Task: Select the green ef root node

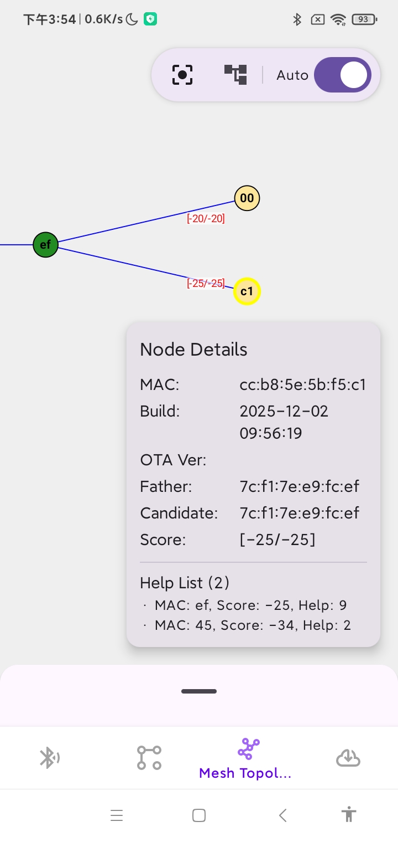Action: pos(45,244)
